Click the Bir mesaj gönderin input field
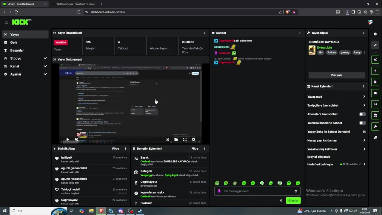 tap(257, 191)
